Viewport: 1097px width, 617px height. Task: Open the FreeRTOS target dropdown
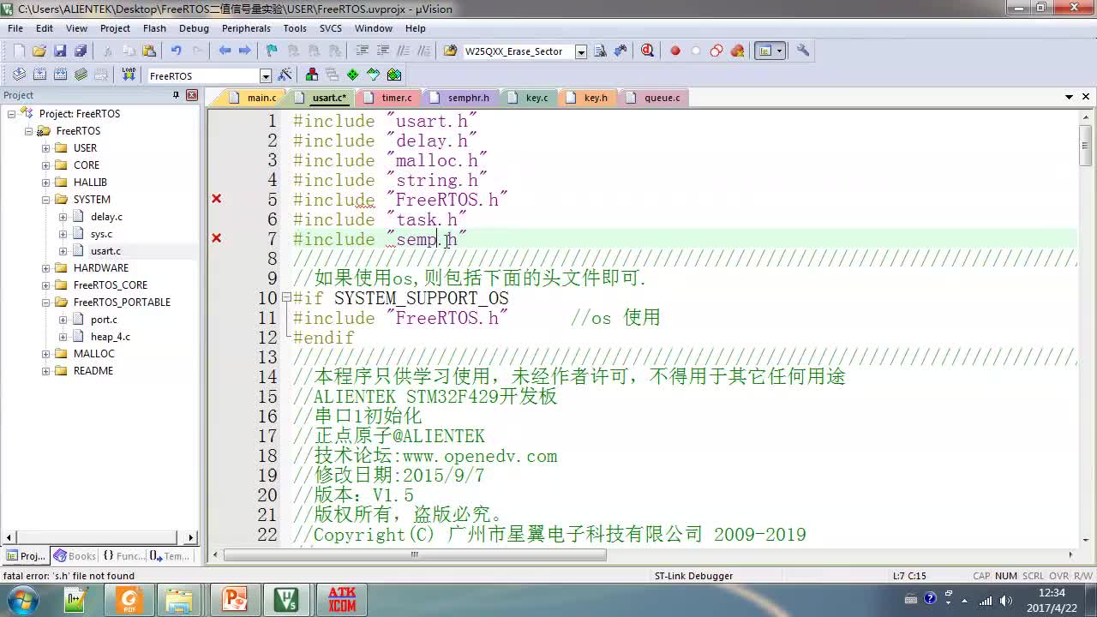coord(266,76)
